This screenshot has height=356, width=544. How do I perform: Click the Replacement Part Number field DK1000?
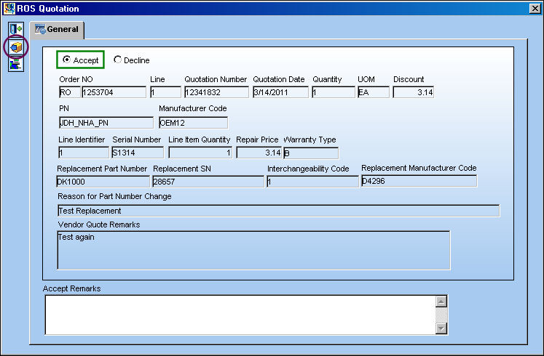point(103,182)
